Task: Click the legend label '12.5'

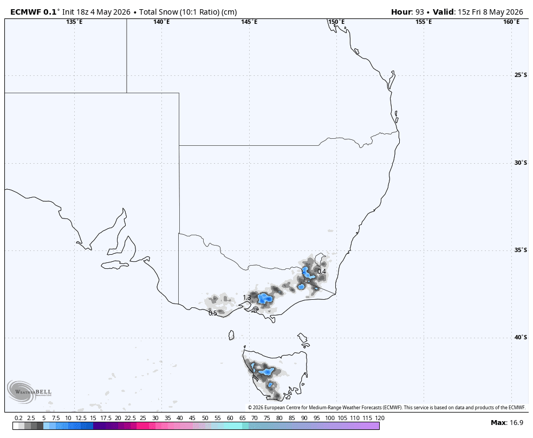Action: [x=81, y=418]
